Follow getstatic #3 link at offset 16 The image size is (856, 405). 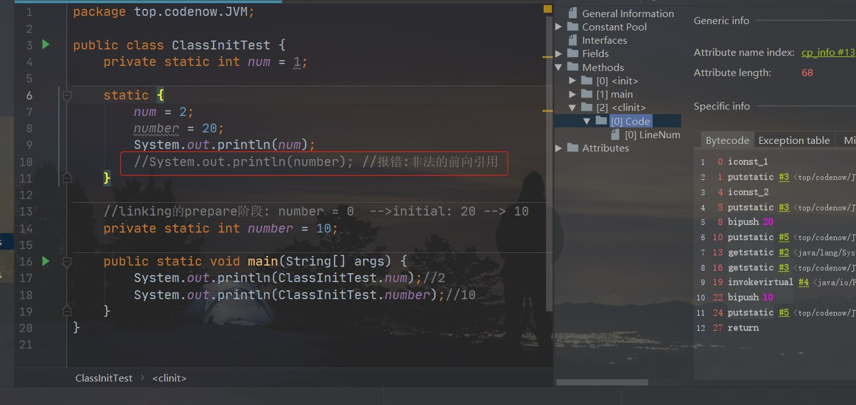click(784, 267)
